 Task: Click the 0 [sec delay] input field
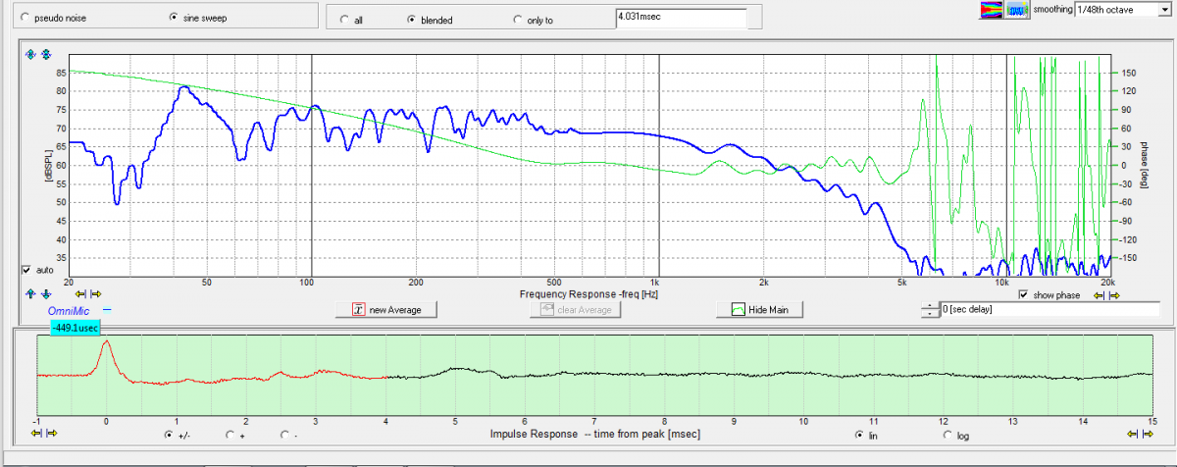pos(1049,309)
